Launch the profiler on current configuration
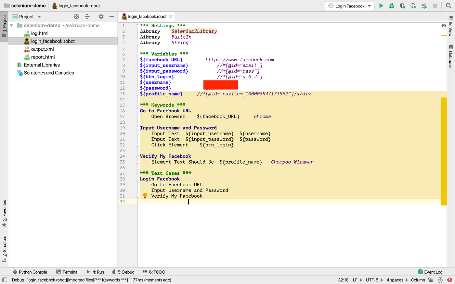Viewport: 455px width, 284px height. tap(413, 6)
